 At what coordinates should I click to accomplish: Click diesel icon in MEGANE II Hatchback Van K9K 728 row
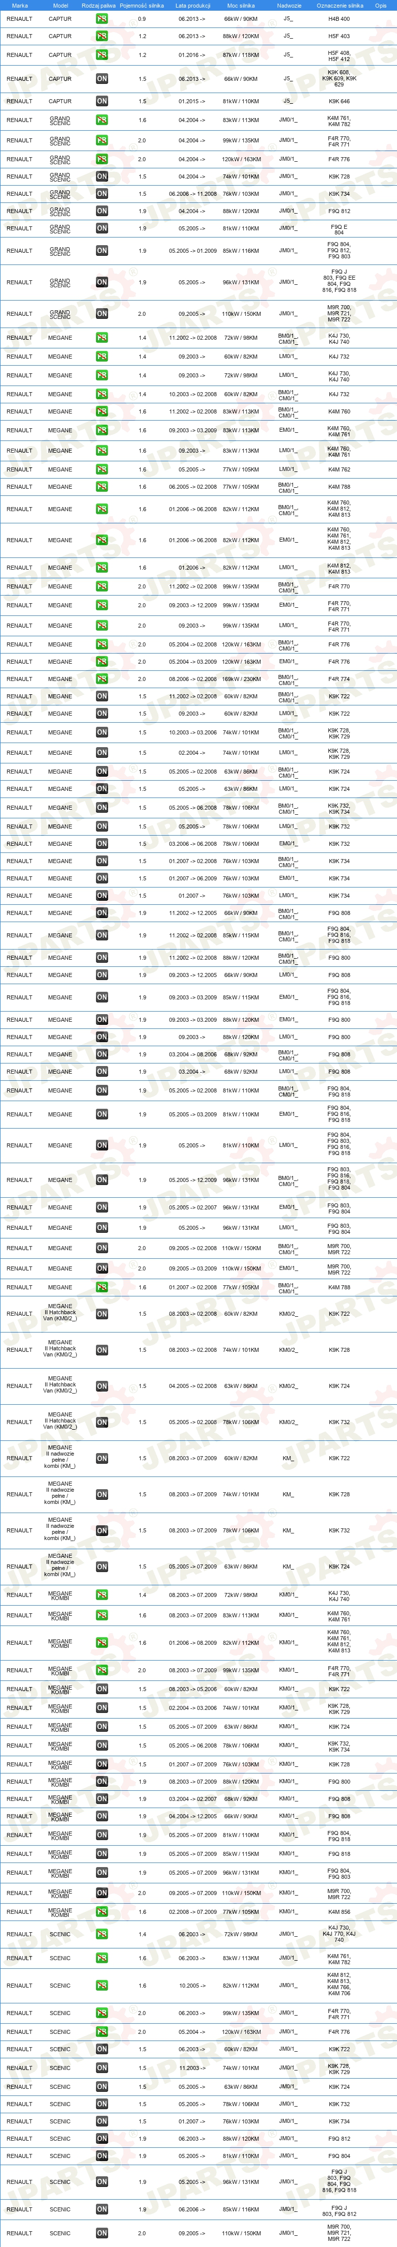point(102,1350)
